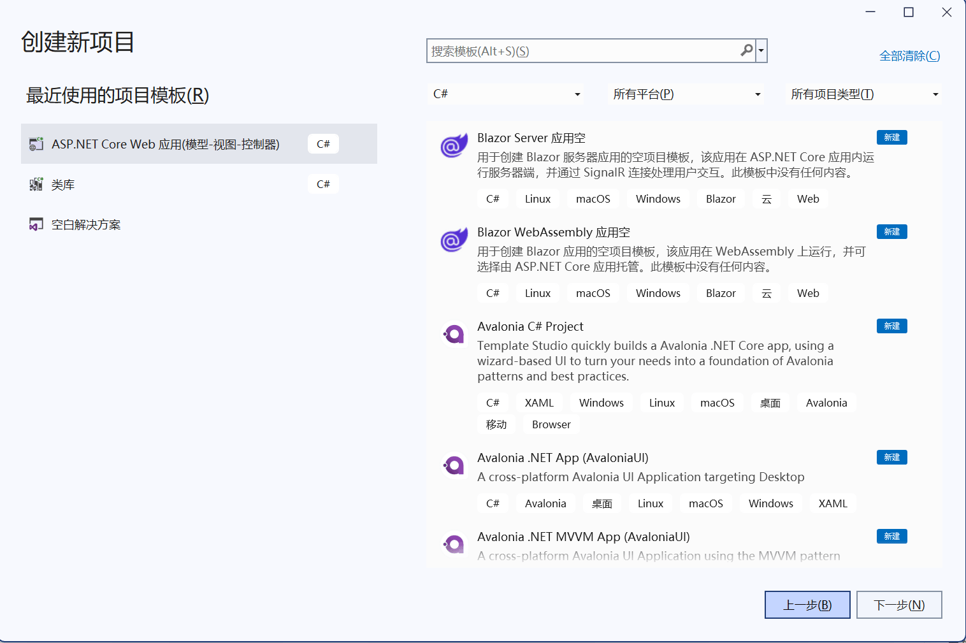Click the 云 tag under Blazor WebAssembly
Screen dimensions: 966x643
point(767,293)
